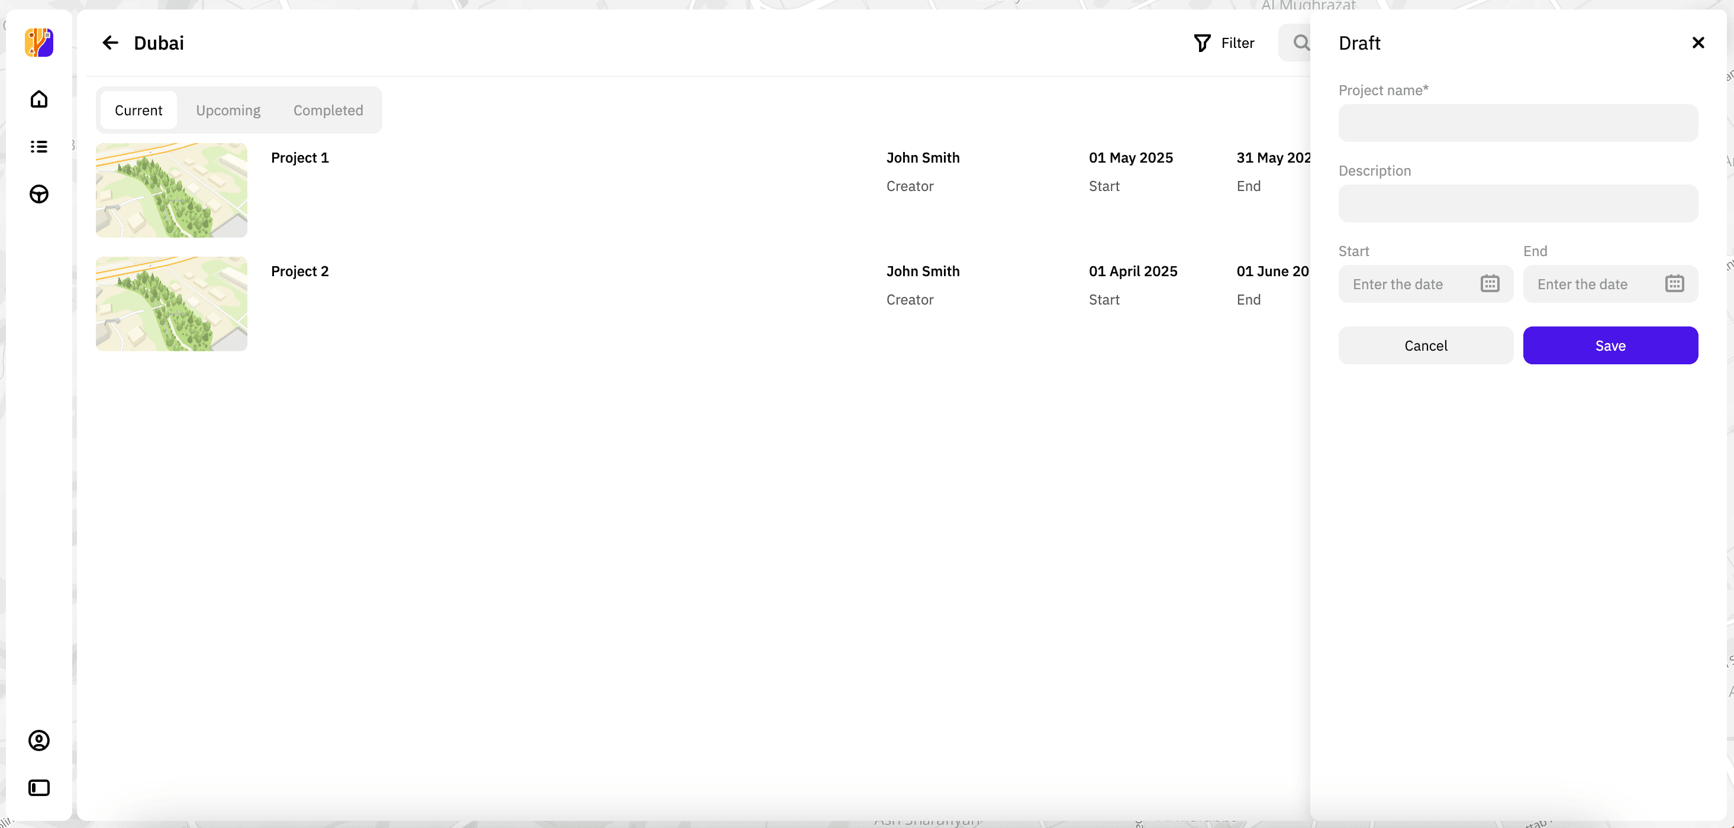Go back using the arrow next to Dubai
The image size is (1734, 828).
point(111,43)
